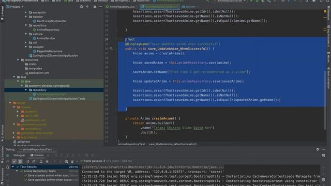The height and width of the screenshot is (186, 331).
Task: Click save_UpdateAnime_WhenSuccessful breadcrumb below editor
Action: [x=173, y=144]
